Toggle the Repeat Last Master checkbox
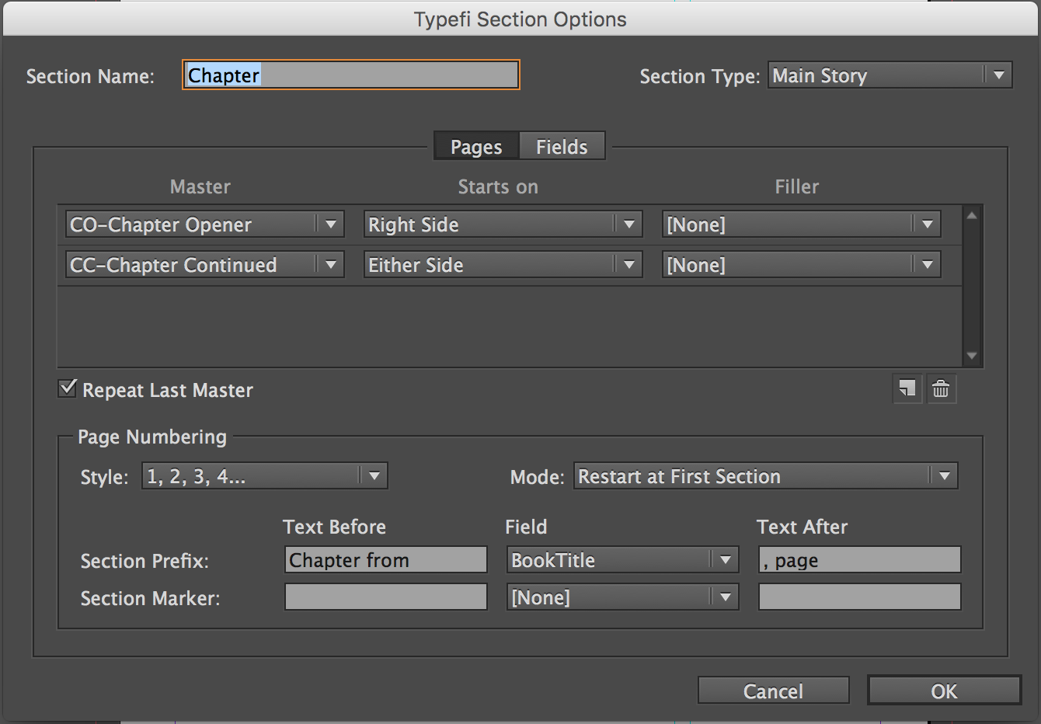1041x724 pixels. click(68, 388)
